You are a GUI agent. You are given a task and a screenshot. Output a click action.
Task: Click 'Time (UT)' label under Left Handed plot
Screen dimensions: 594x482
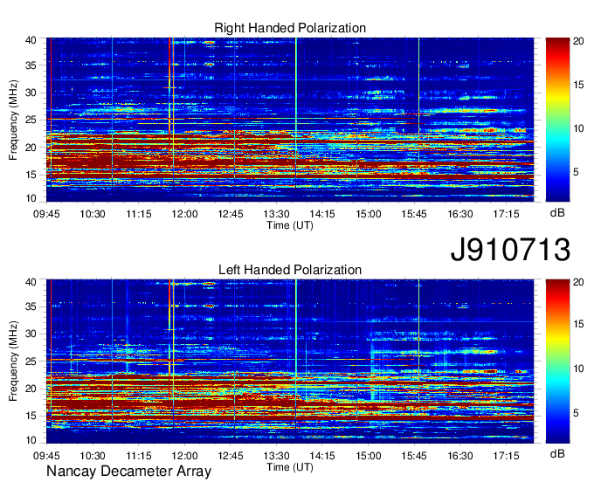coord(290,467)
